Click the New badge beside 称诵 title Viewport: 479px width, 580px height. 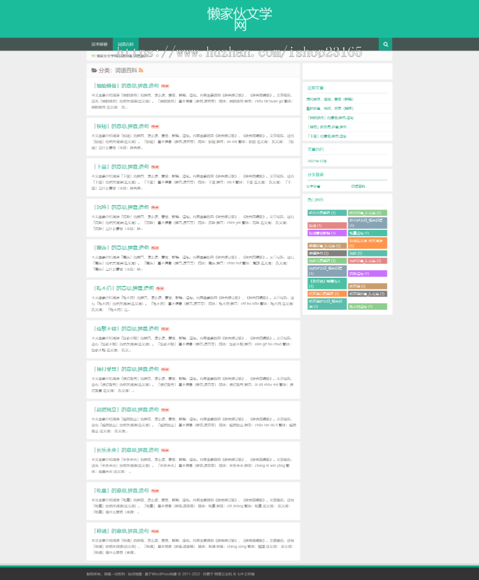click(155, 531)
